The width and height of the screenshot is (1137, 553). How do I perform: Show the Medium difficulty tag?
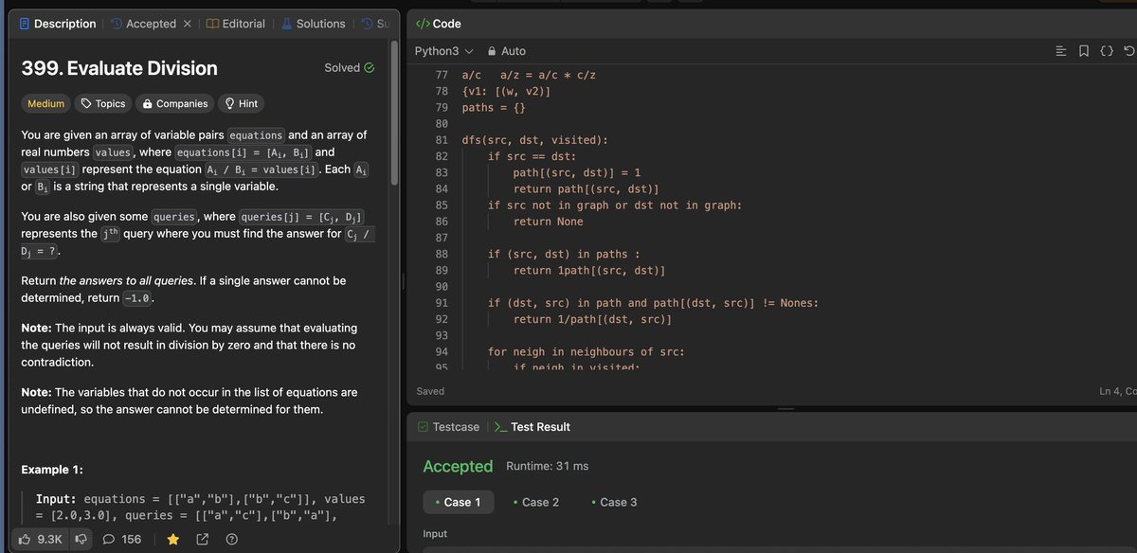click(x=46, y=104)
